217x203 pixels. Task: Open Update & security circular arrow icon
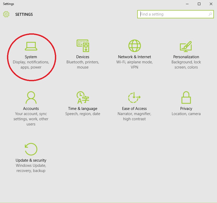point(31,149)
